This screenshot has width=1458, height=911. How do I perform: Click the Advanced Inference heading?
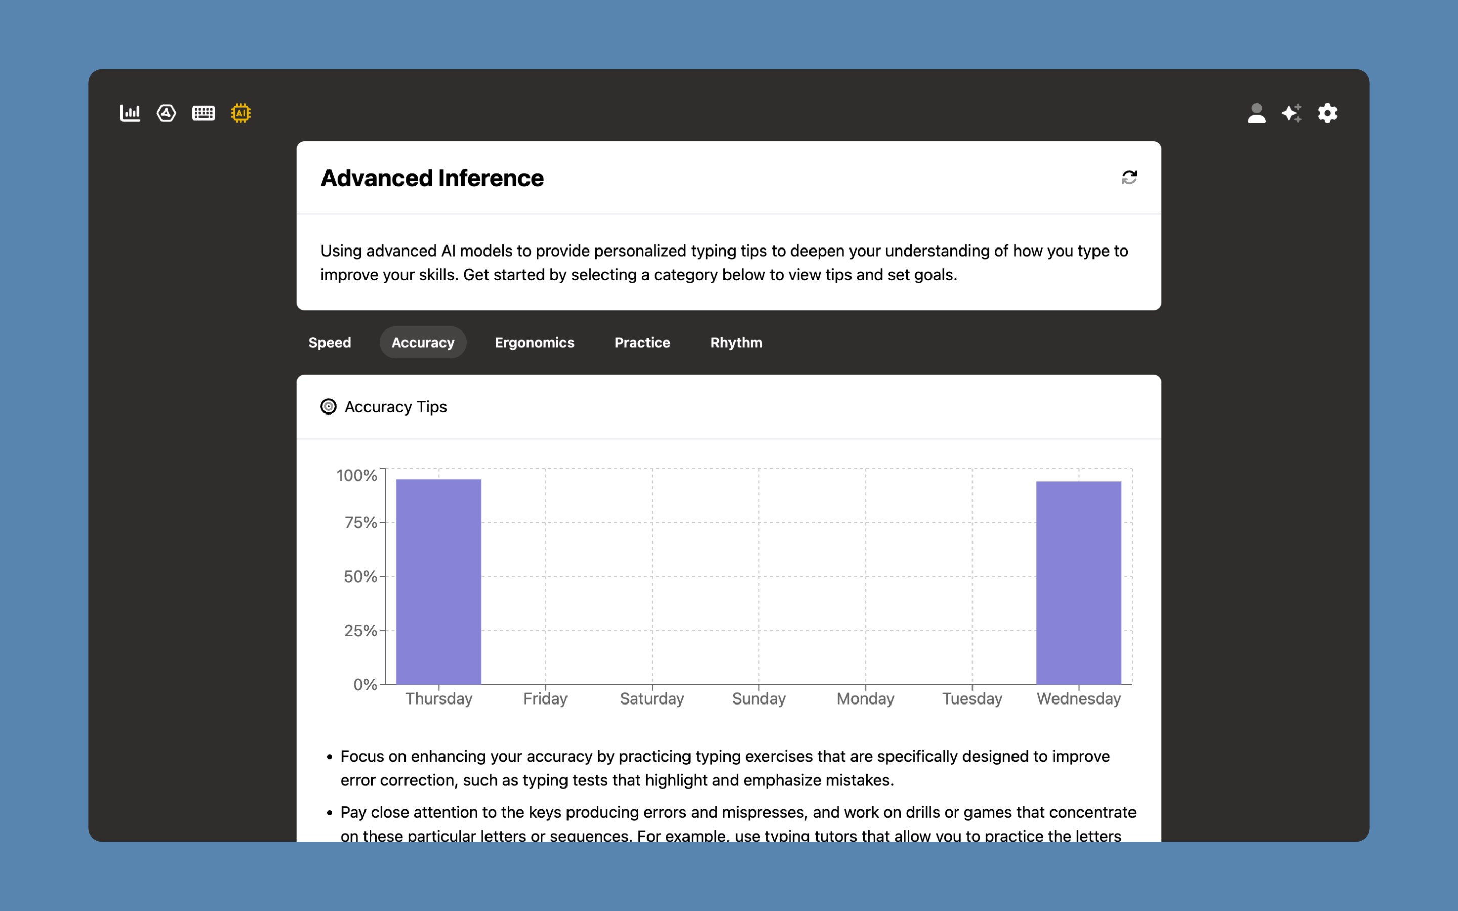point(432,178)
